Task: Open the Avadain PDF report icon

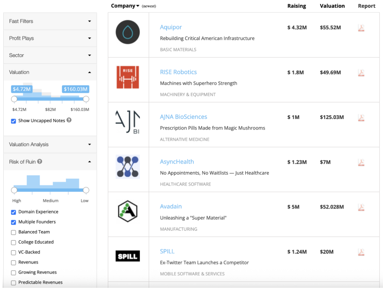Action: [361, 207]
